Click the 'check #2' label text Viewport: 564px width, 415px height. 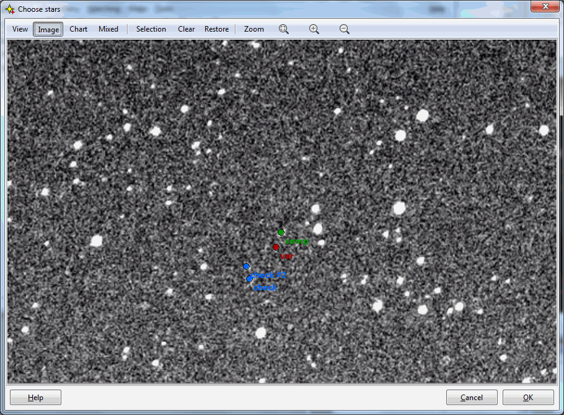(x=269, y=275)
